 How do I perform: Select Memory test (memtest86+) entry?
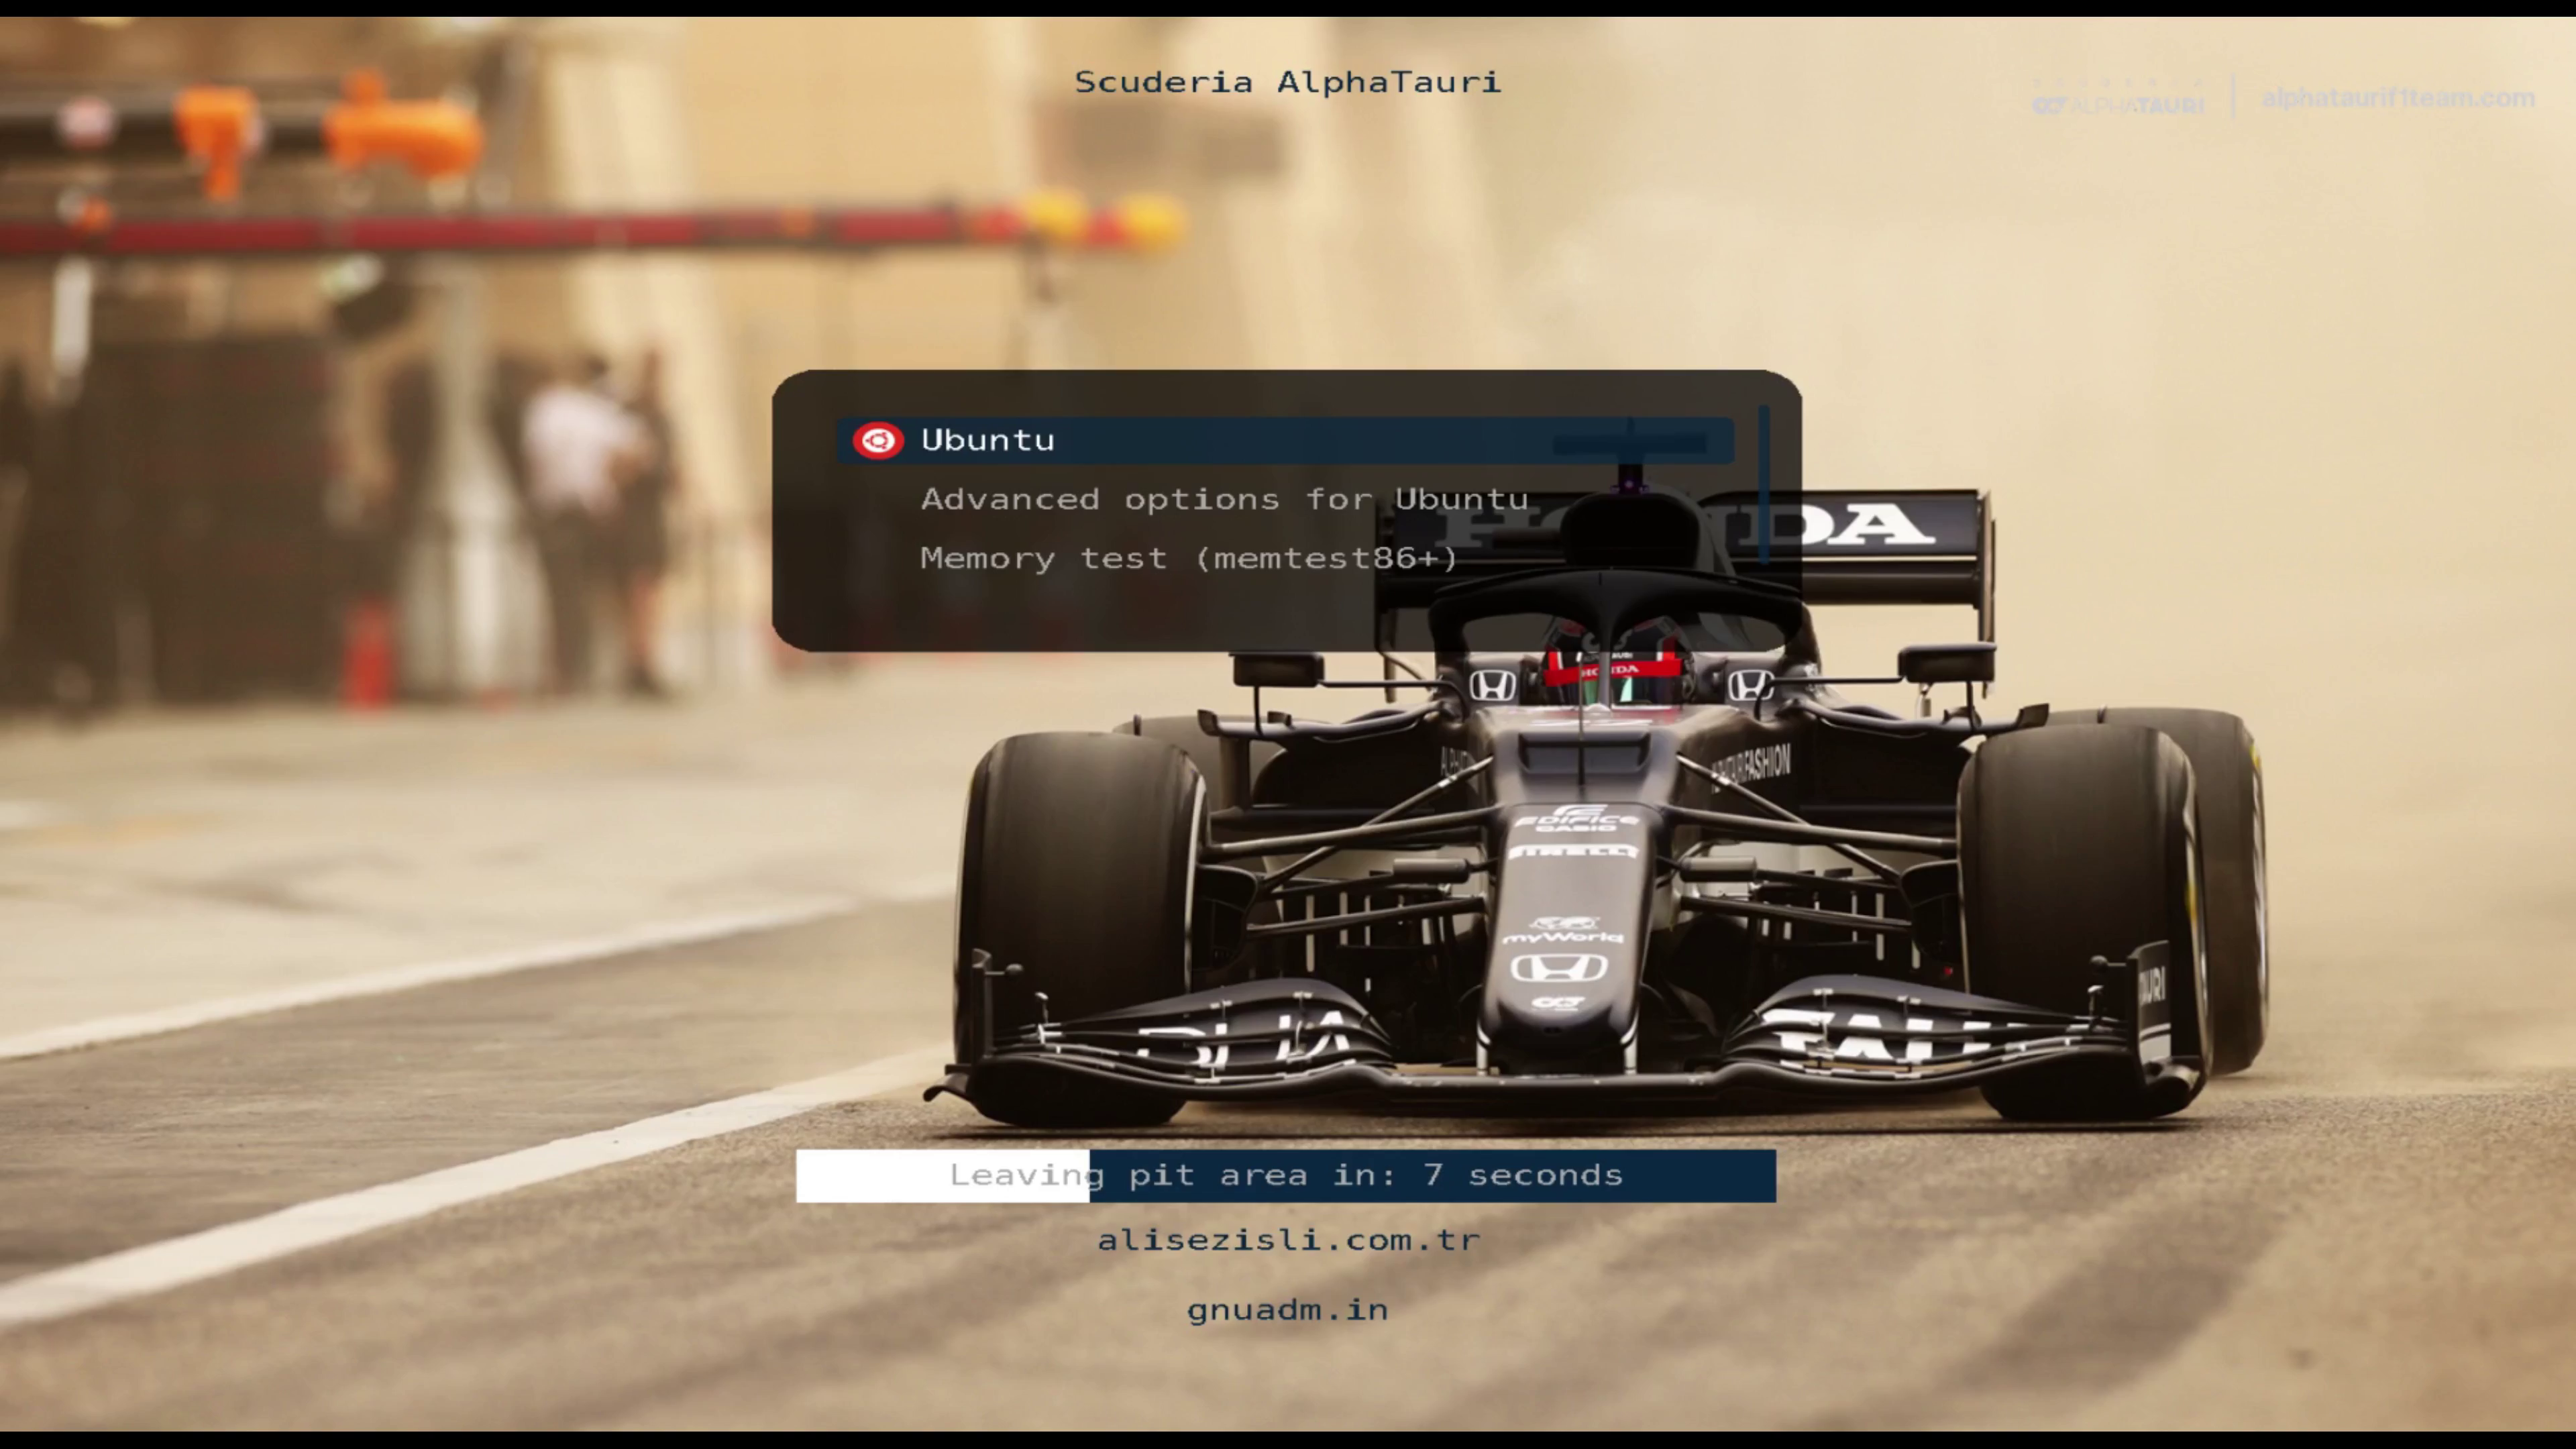[x=1189, y=558]
